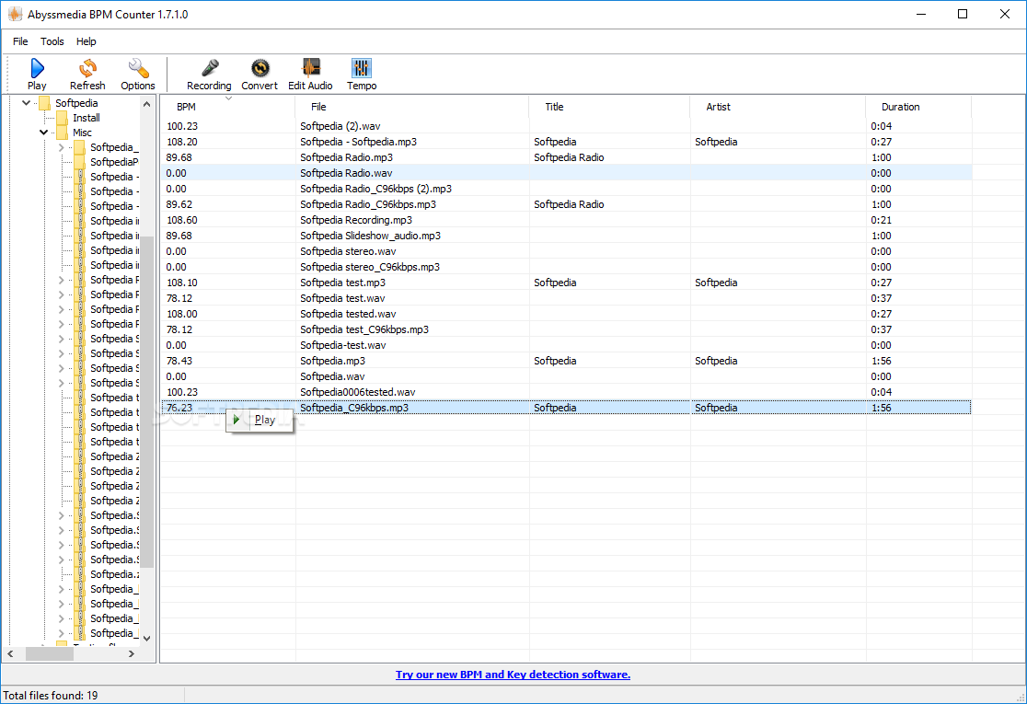This screenshot has height=704, width=1027.
Task: Select Softpedia Radio_C96kbps (2).mp3
Action: click(x=376, y=189)
